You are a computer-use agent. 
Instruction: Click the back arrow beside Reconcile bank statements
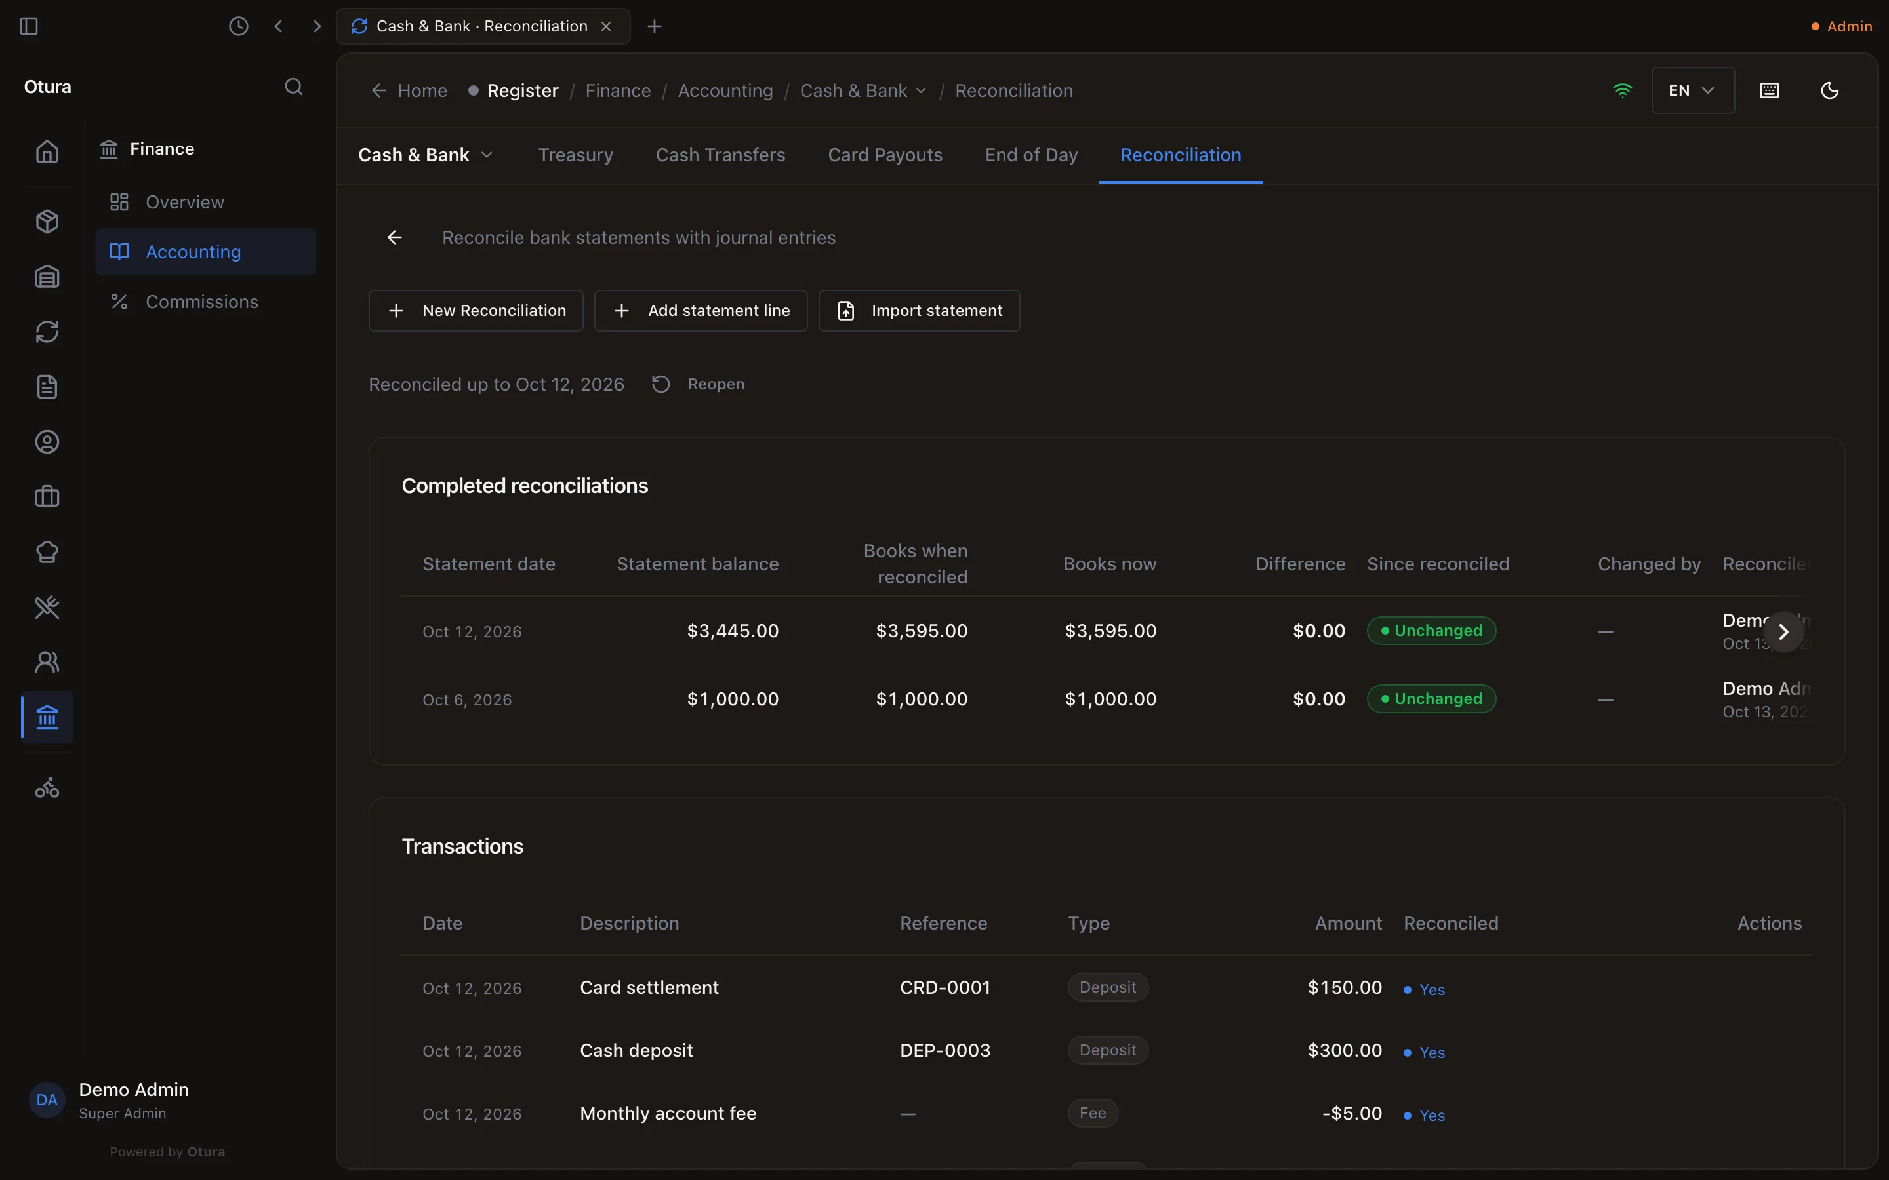(395, 237)
